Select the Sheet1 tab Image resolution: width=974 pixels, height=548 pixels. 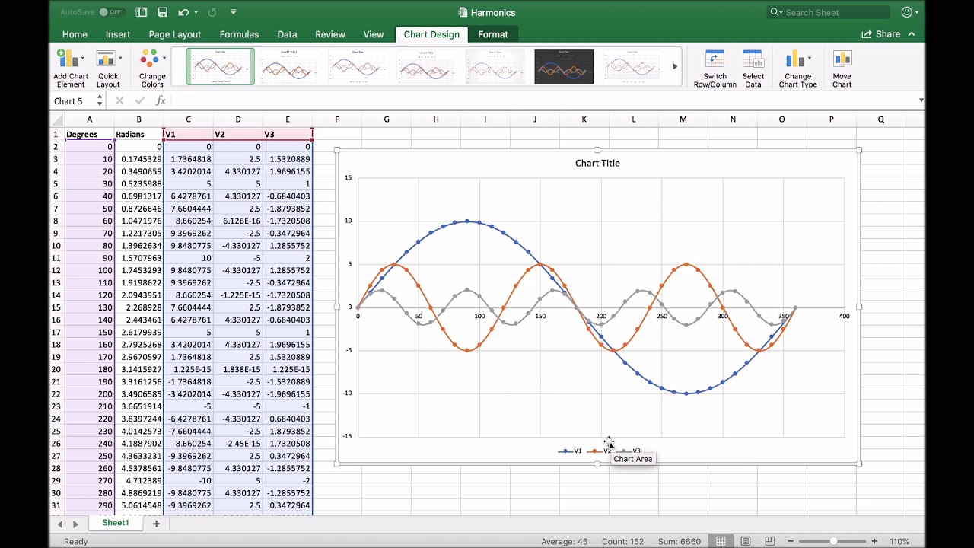click(x=116, y=523)
